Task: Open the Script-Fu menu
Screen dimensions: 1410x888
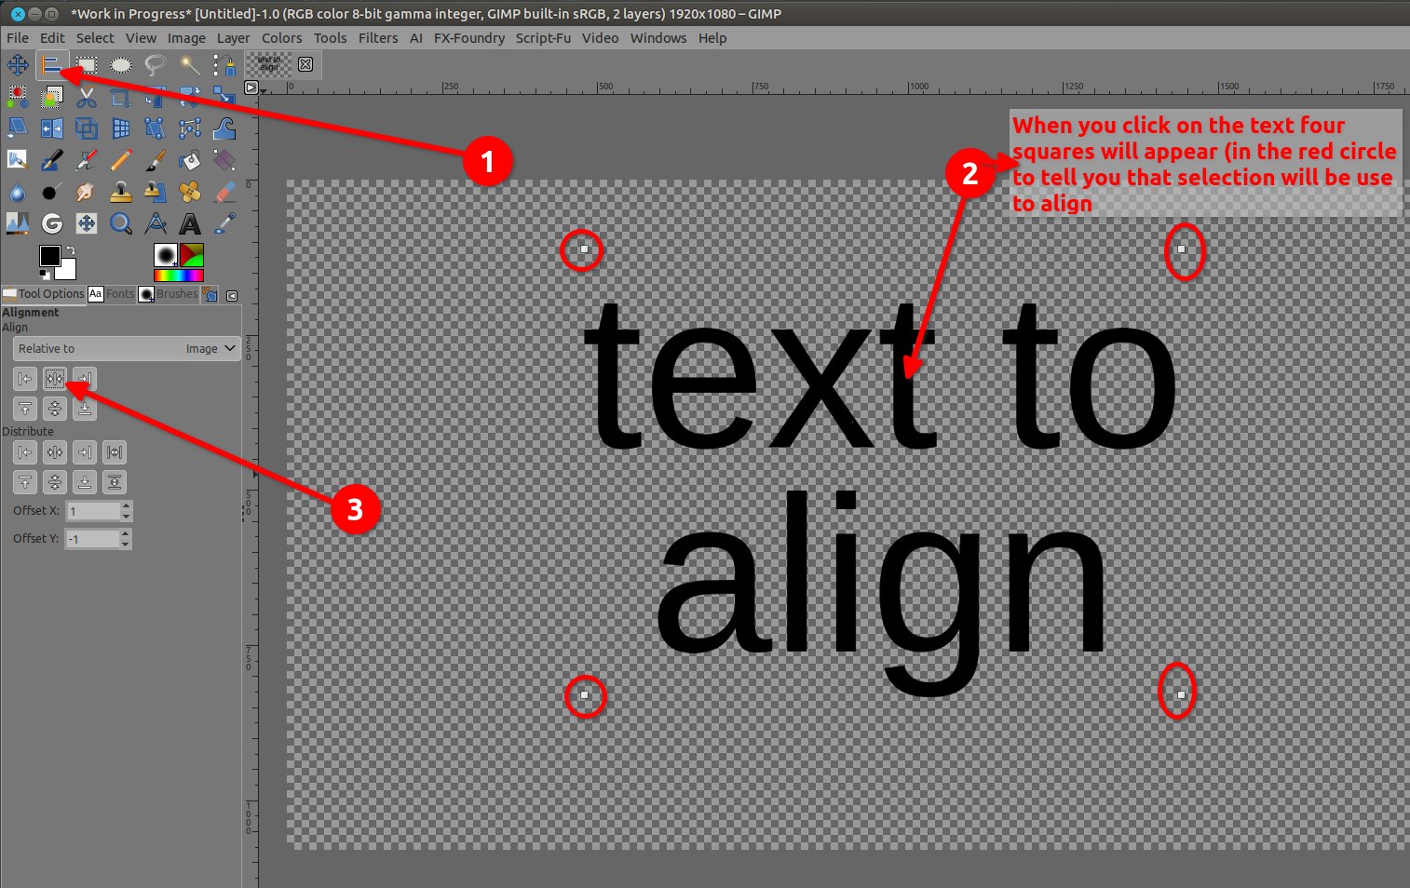Action: [x=543, y=38]
